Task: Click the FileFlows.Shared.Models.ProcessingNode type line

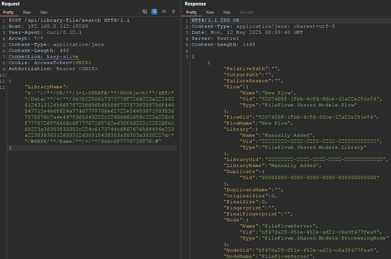Action: point(314,238)
